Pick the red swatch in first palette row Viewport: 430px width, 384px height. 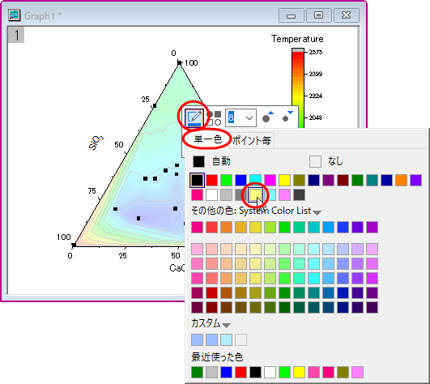point(211,180)
